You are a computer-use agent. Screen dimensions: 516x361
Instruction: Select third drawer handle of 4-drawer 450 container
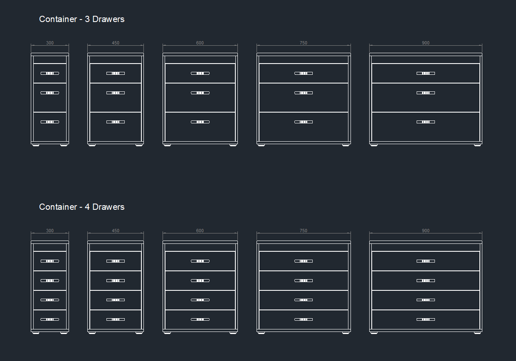coord(116,300)
